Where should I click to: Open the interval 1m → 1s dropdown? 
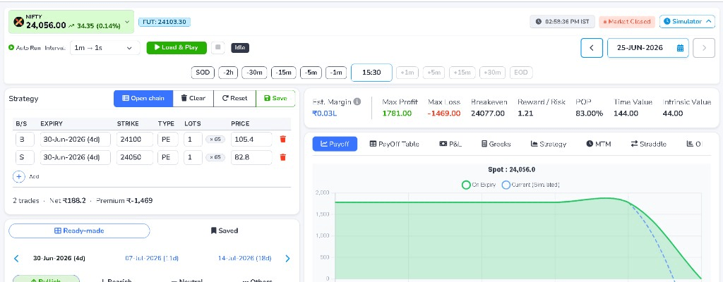point(104,47)
